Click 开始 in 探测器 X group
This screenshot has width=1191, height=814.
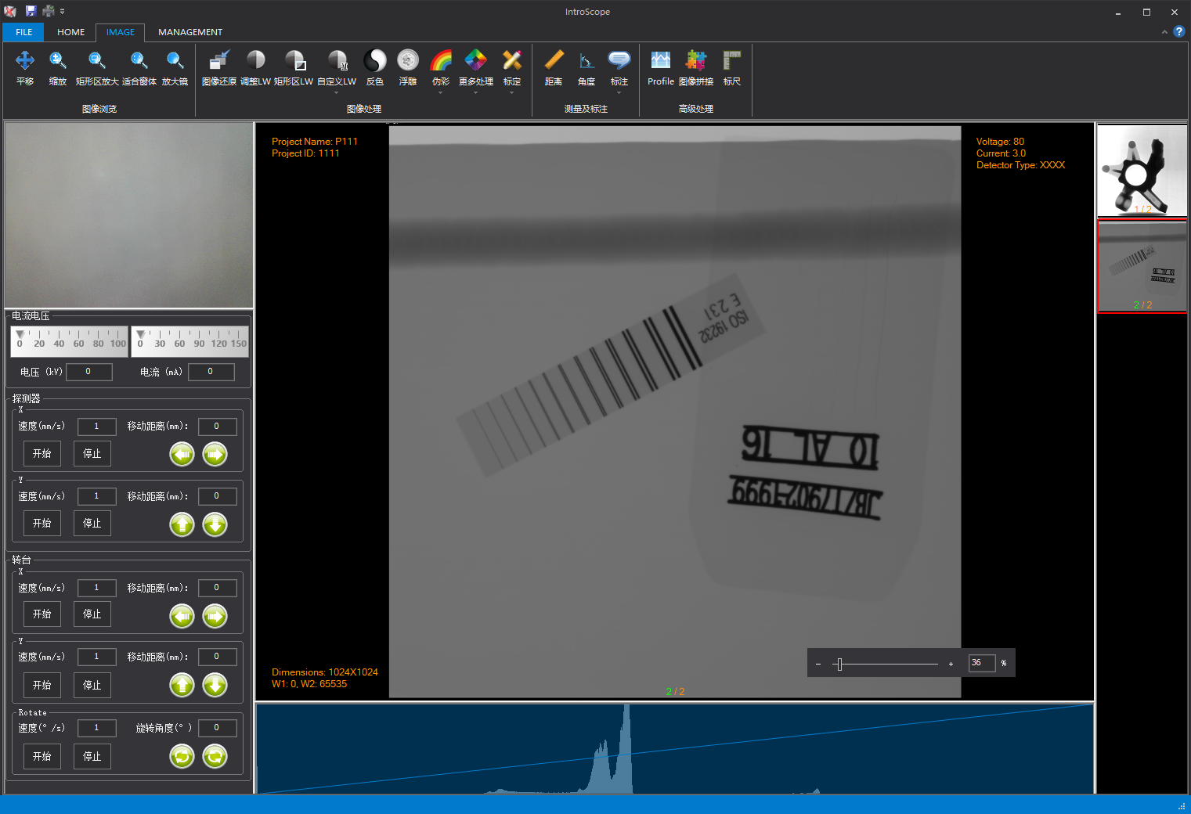click(42, 453)
